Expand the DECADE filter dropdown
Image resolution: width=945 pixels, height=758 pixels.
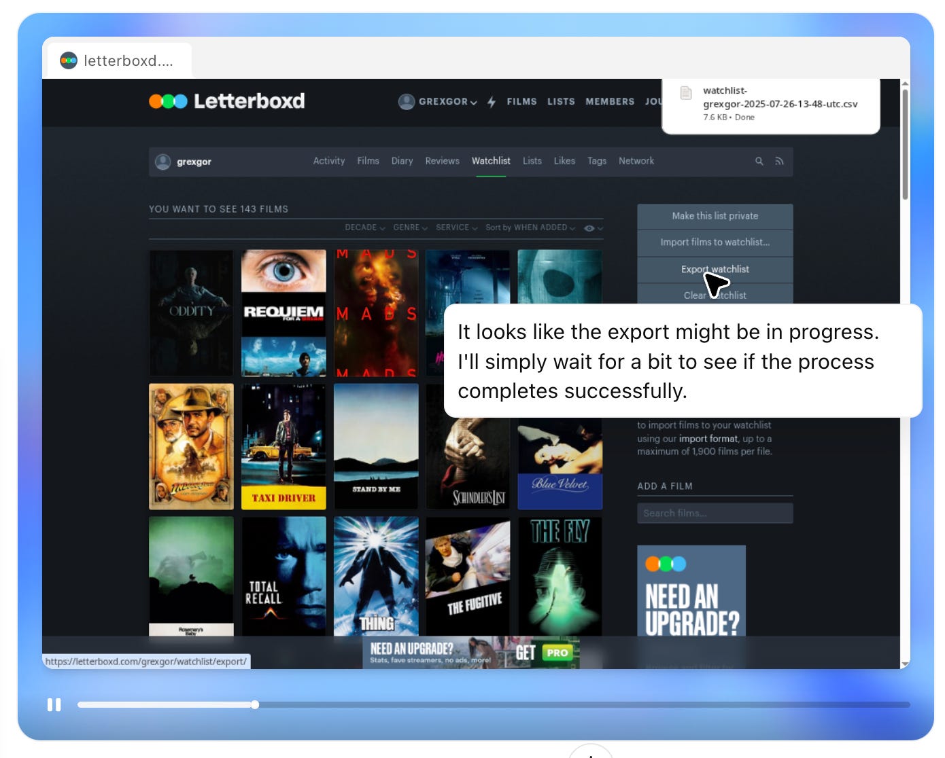(365, 228)
